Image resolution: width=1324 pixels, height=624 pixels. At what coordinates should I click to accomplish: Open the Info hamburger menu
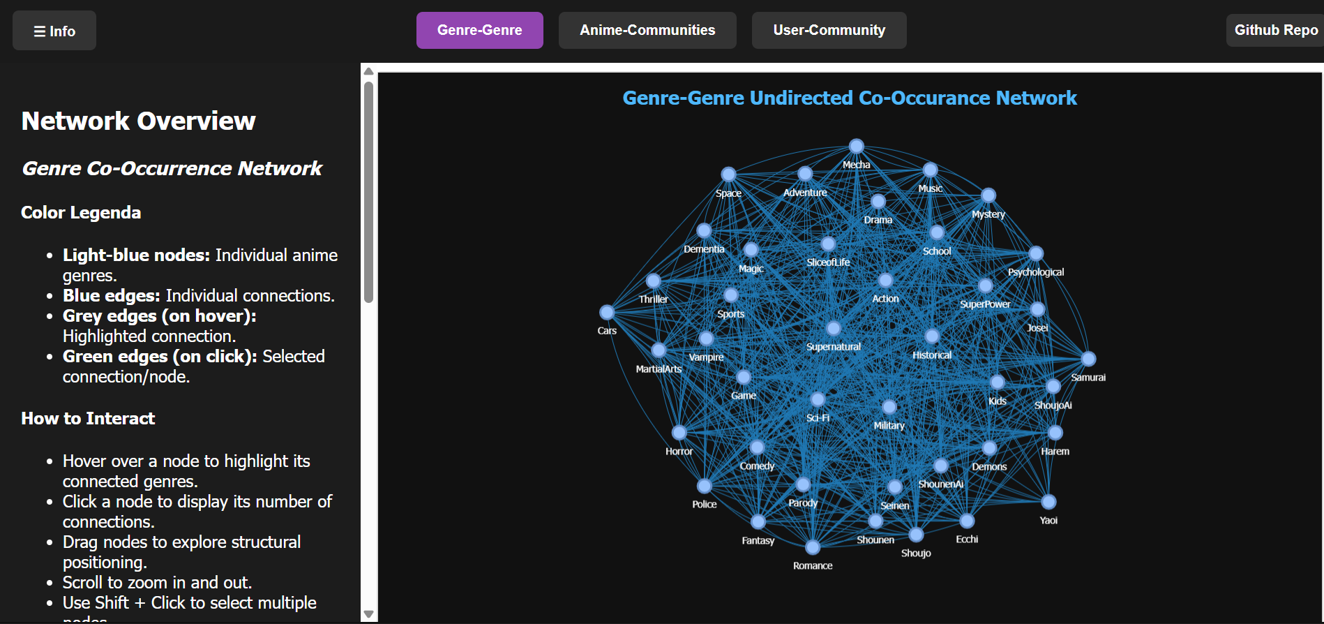54,31
